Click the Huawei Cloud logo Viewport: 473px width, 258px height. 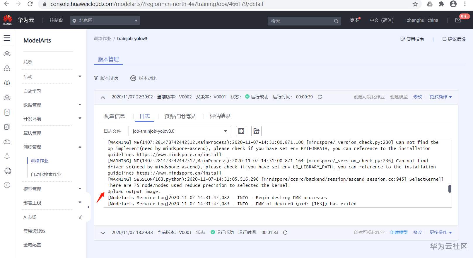click(x=8, y=20)
